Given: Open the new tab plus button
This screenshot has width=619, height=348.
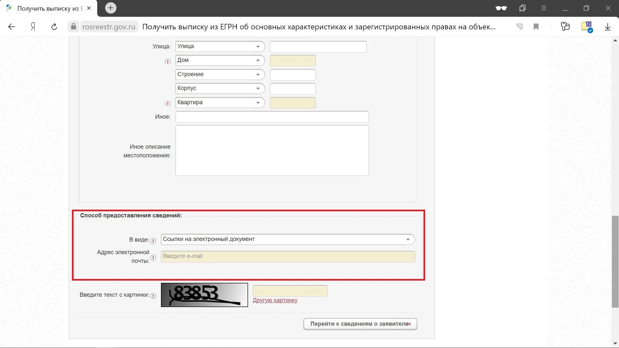Looking at the screenshot, I should (x=111, y=8).
